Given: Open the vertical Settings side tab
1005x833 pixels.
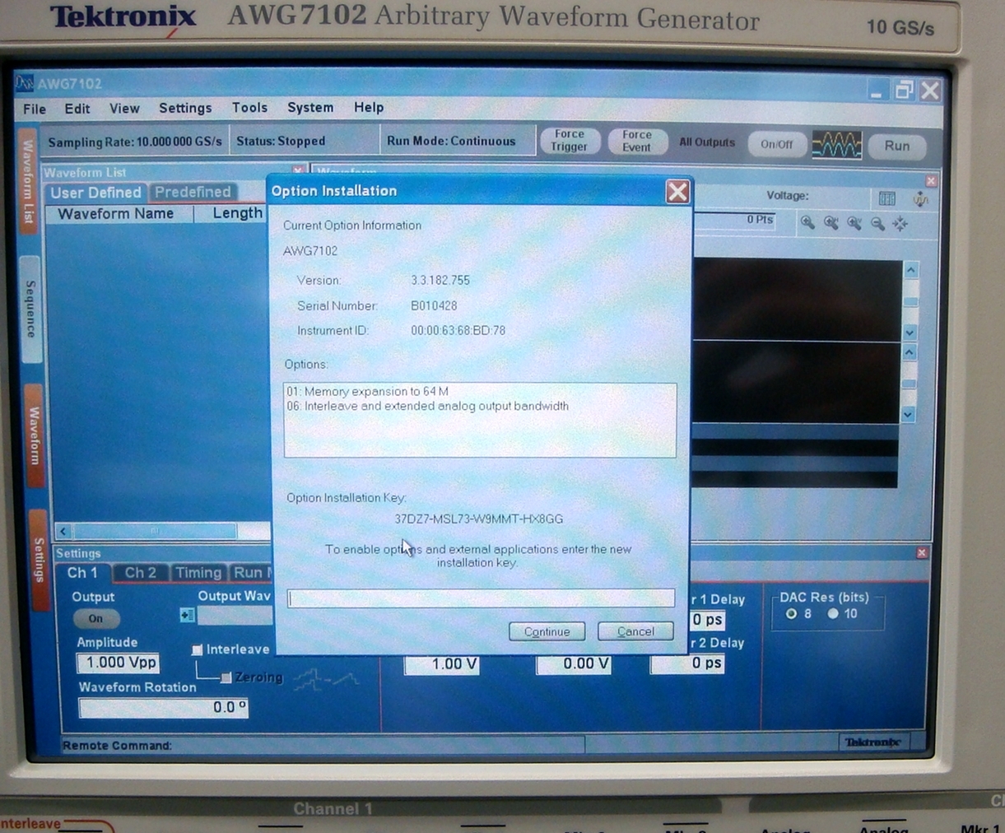Looking at the screenshot, I should pyautogui.click(x=38, y=560).
